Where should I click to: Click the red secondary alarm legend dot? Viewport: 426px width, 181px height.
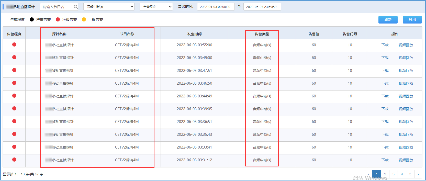(x=58, y=19)
